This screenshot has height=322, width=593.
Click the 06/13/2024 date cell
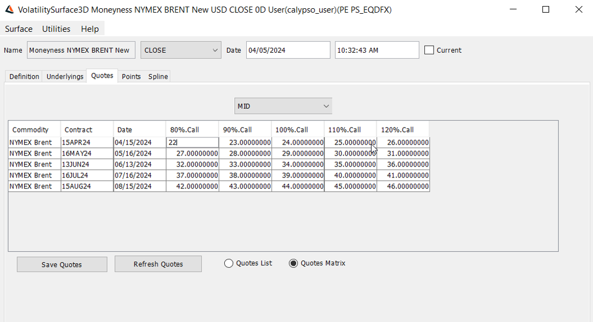pos(140,164)
